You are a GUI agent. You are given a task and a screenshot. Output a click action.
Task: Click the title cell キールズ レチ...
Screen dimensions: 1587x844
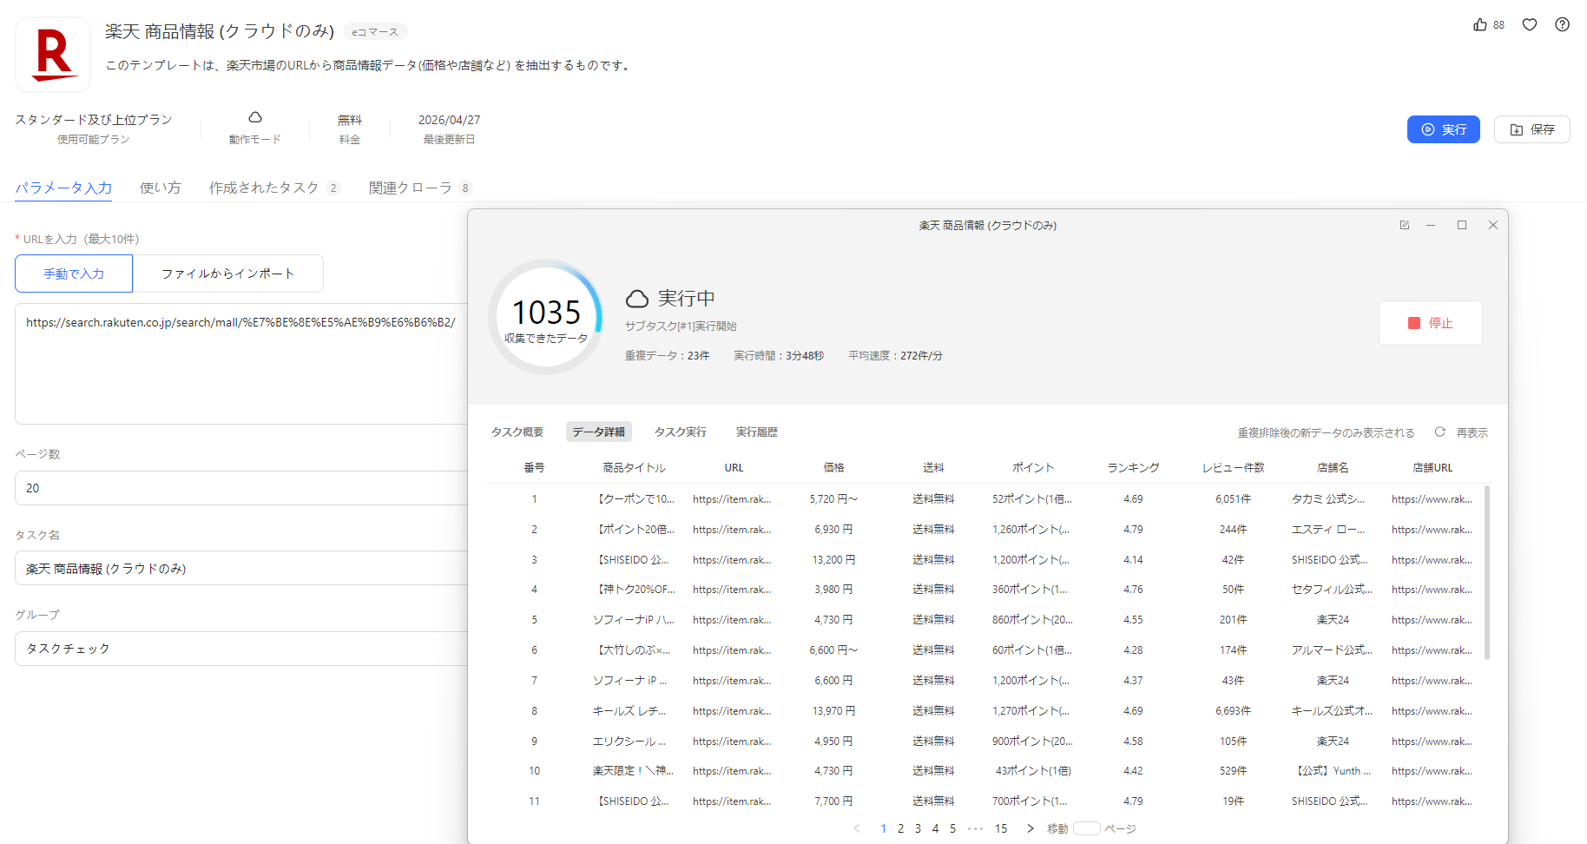click(x=629, y=711)
